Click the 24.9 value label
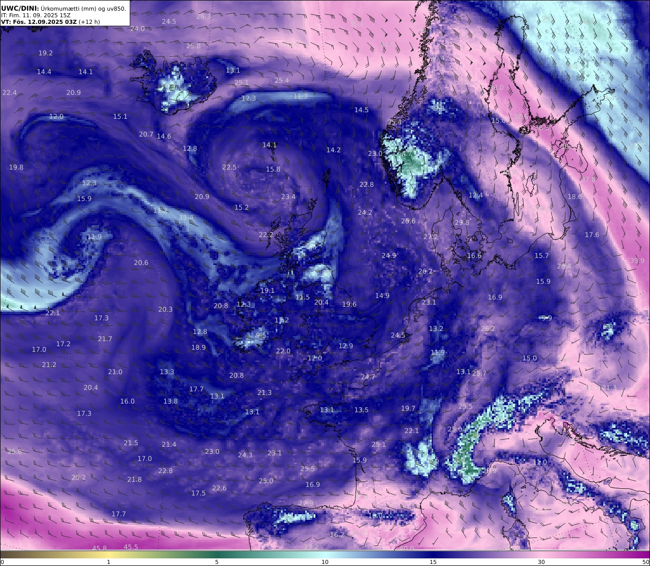650x566 pixels. (x=389, y=256)
